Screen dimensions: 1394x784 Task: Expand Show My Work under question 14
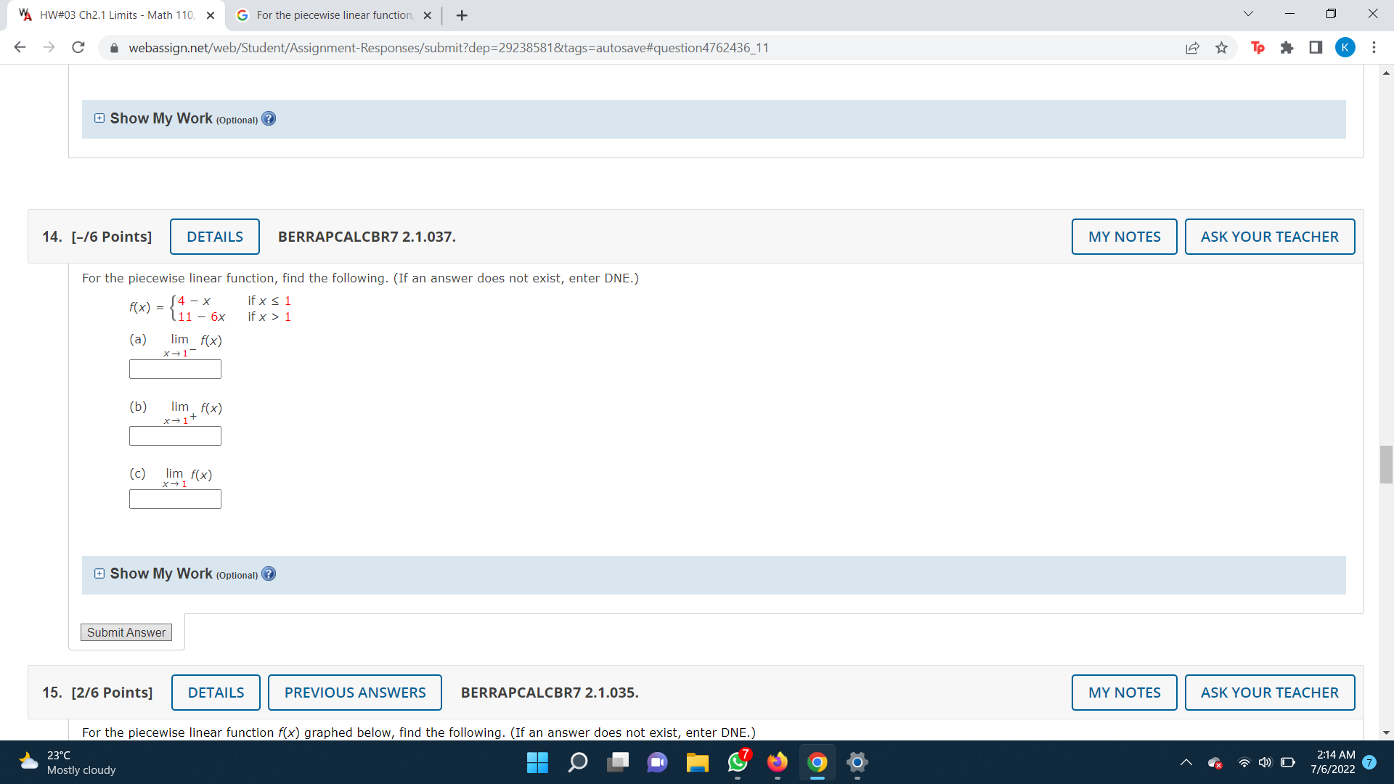point(99,574)
